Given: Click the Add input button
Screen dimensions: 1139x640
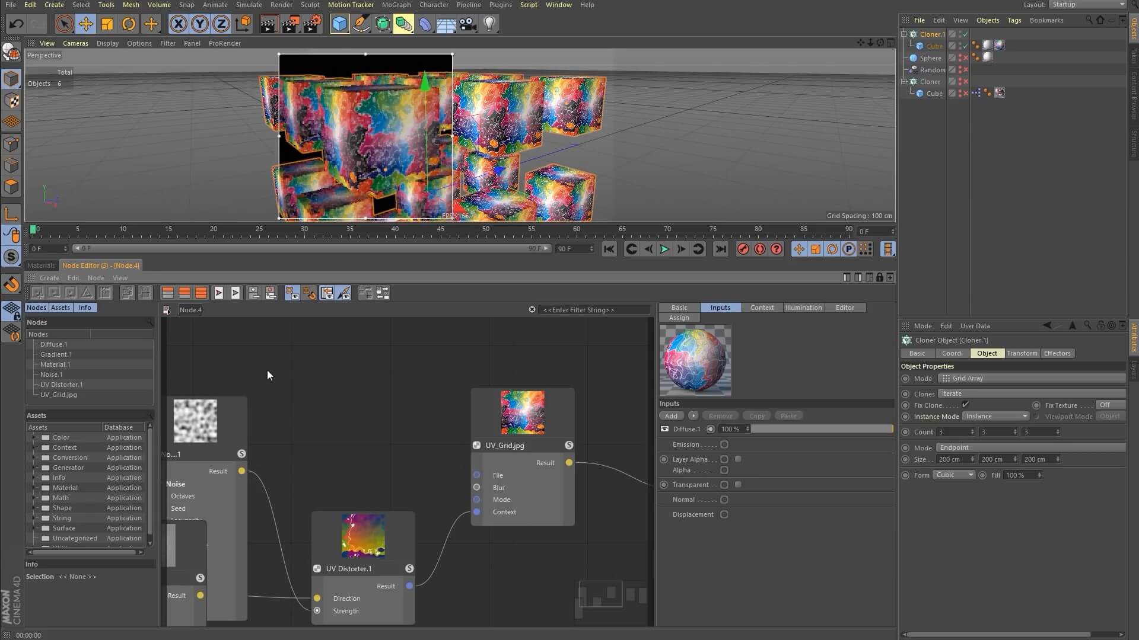Looking at the screenshot, I should coord(671,416).
